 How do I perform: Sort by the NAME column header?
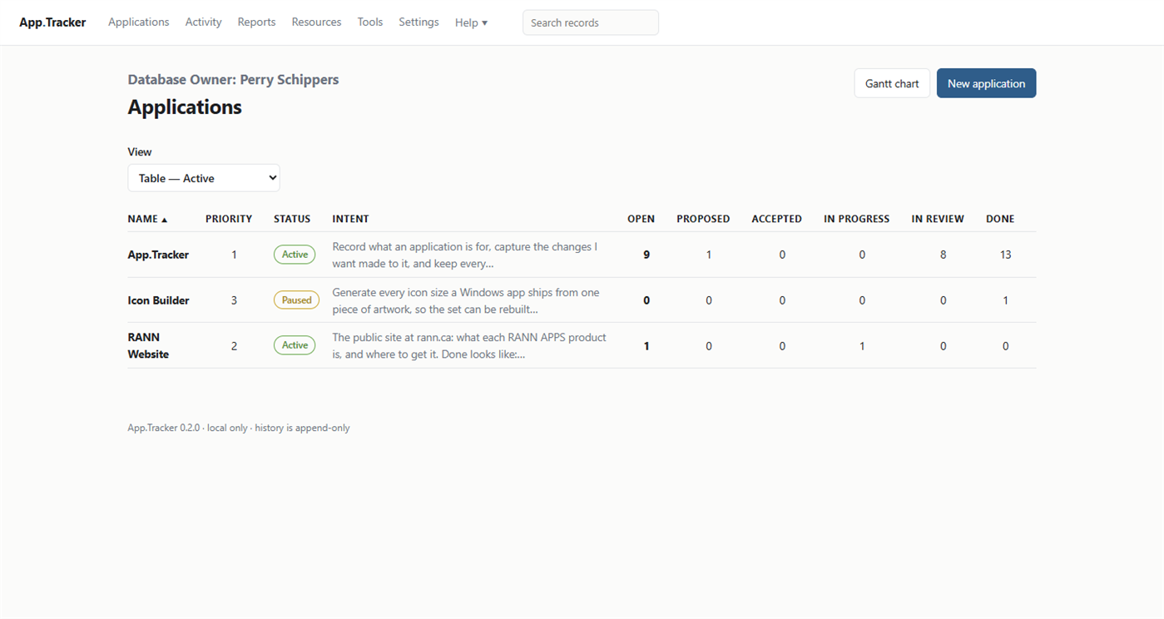click(x=147, y=219)
